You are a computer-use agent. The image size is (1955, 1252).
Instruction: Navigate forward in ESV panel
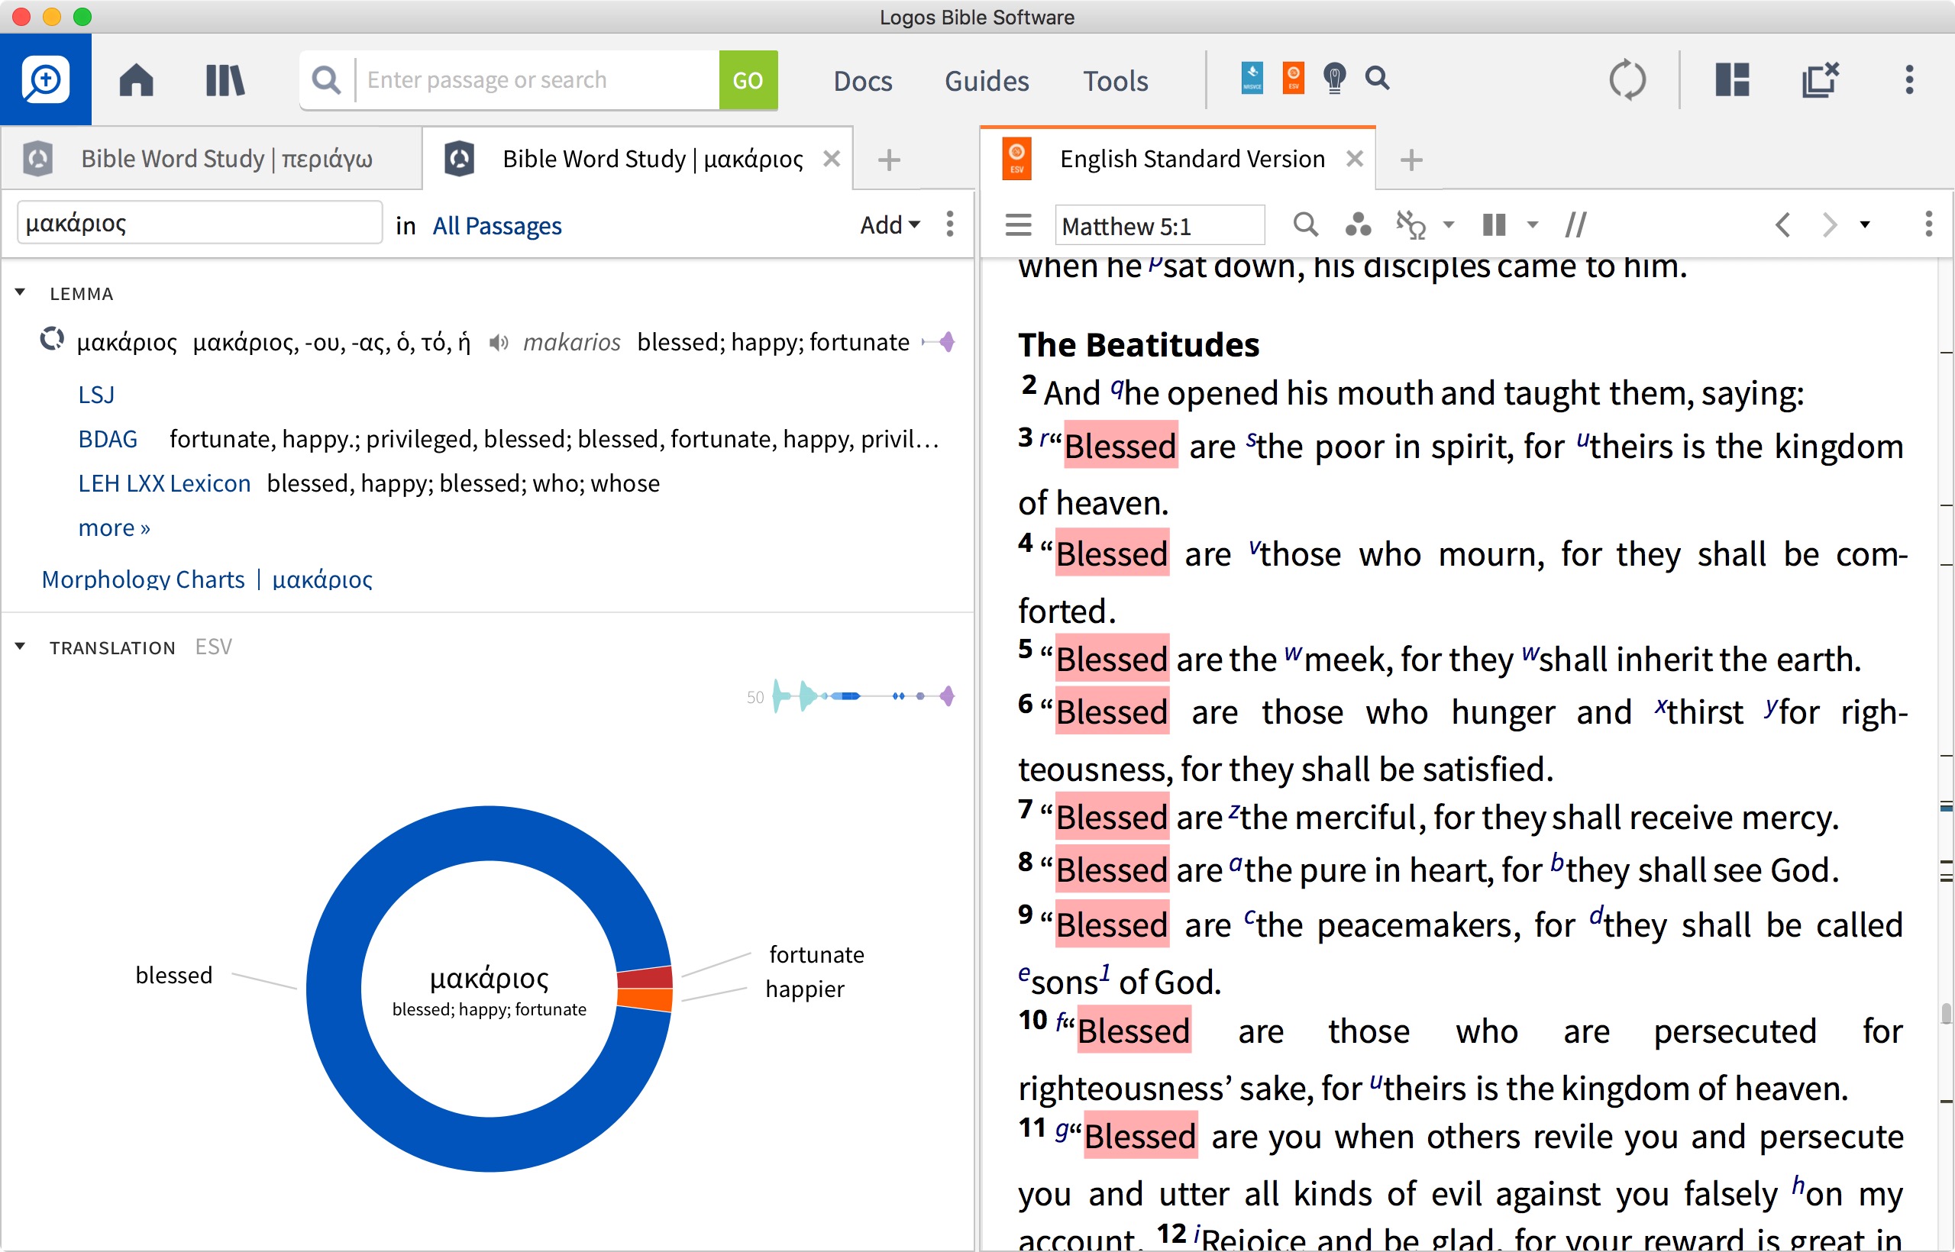pos(1829,224)
